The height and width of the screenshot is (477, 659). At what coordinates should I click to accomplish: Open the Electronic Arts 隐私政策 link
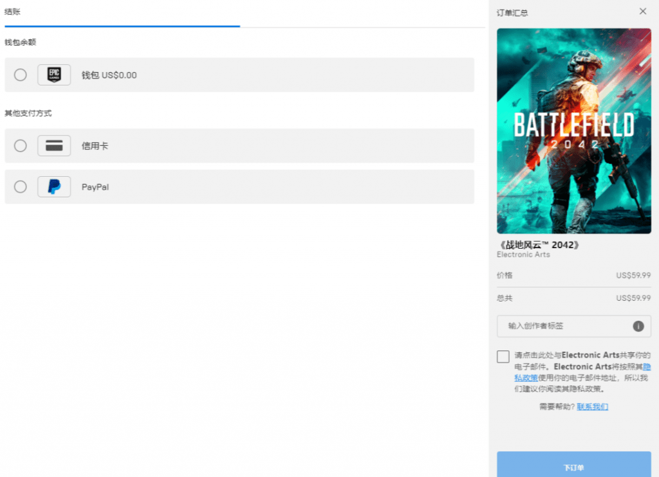point(582,372)
